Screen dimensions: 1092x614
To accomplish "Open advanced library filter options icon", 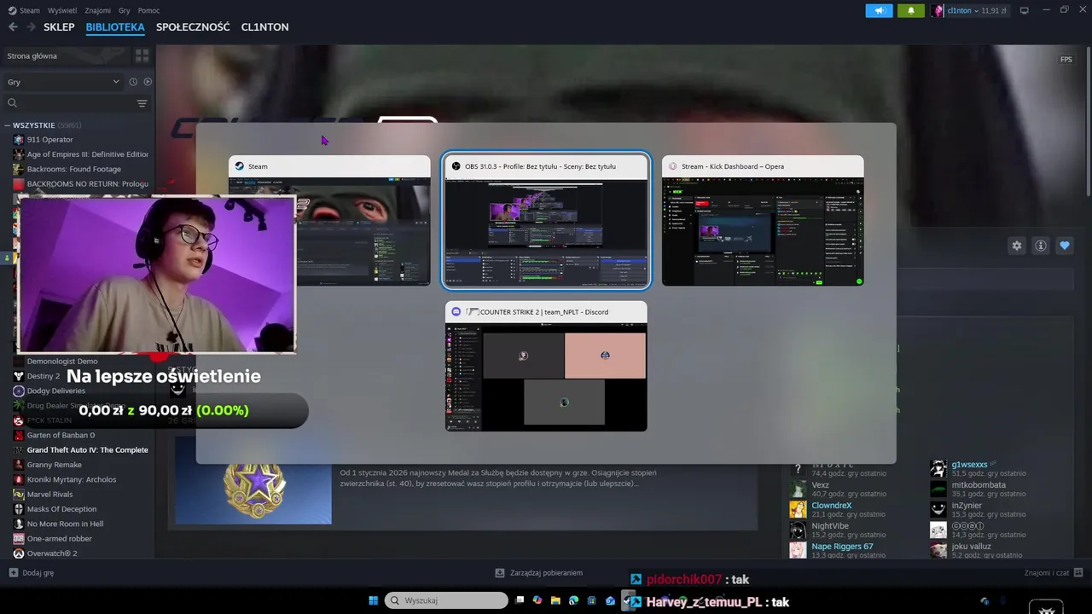I will (142, 103).
